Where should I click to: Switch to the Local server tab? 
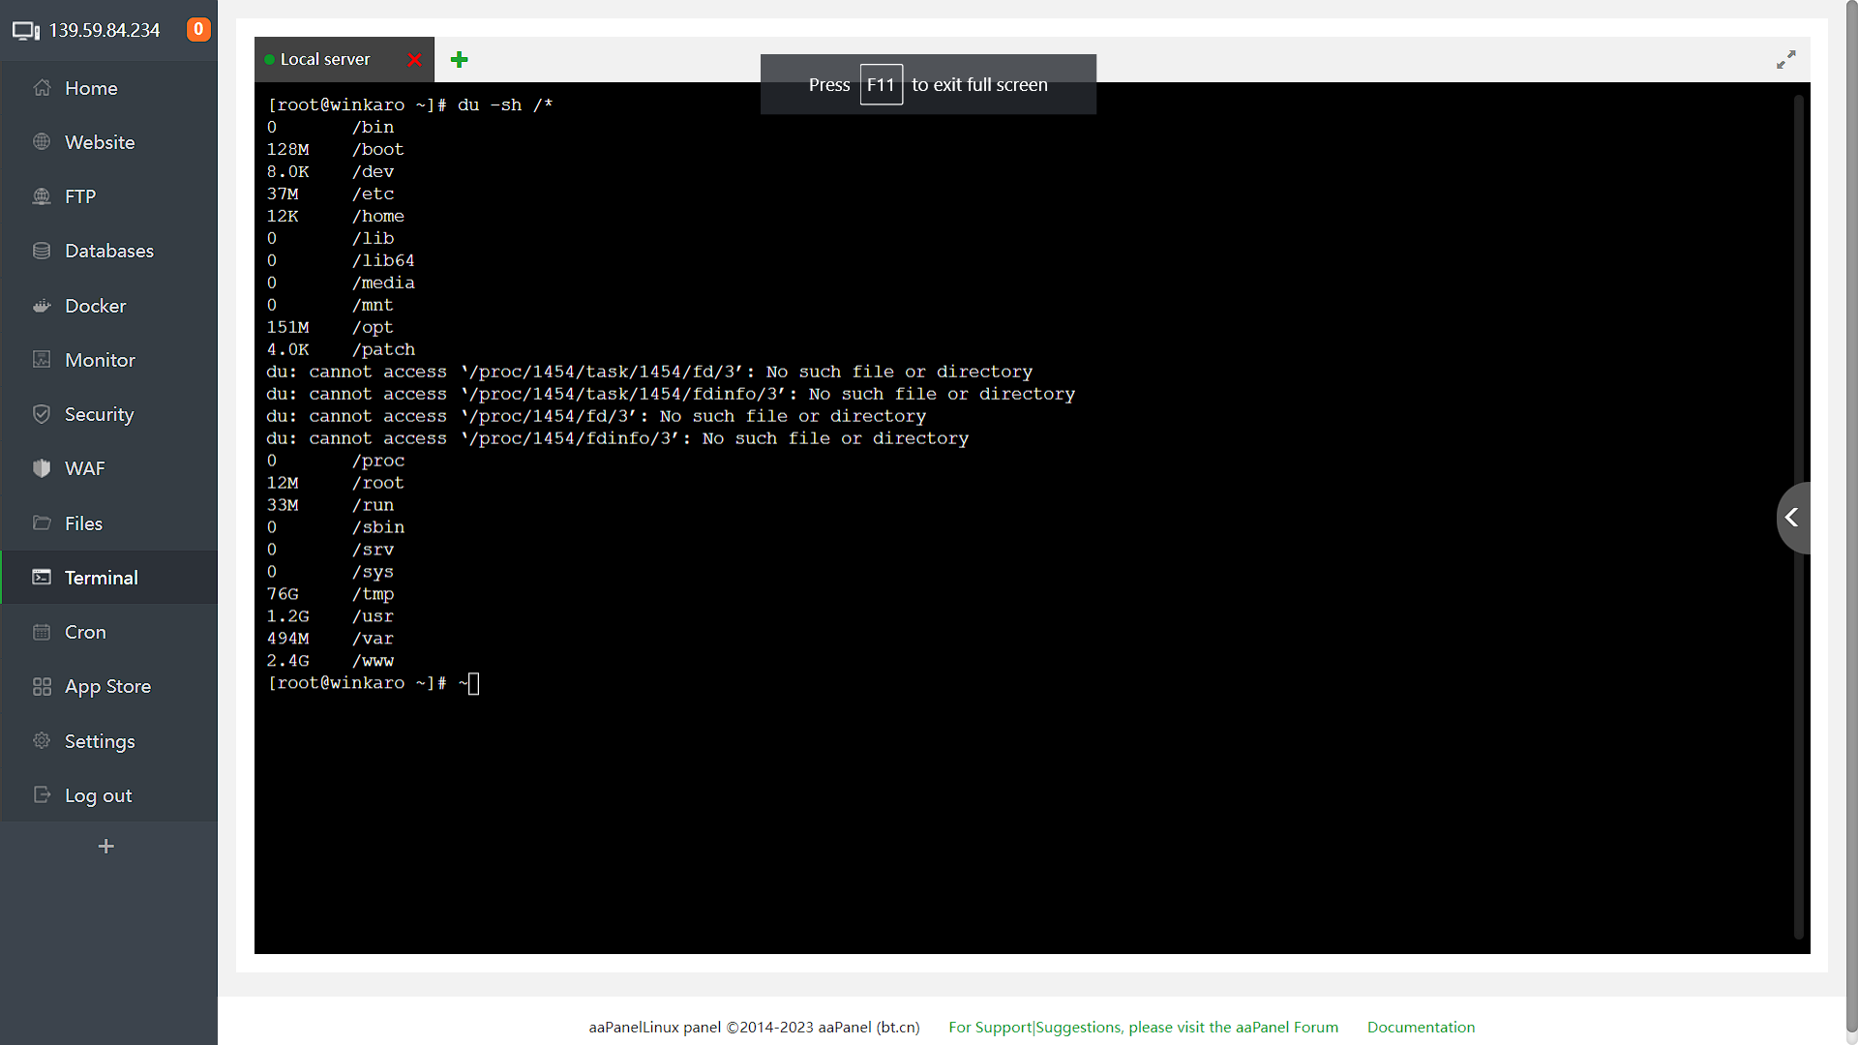[x=324, y=60]
